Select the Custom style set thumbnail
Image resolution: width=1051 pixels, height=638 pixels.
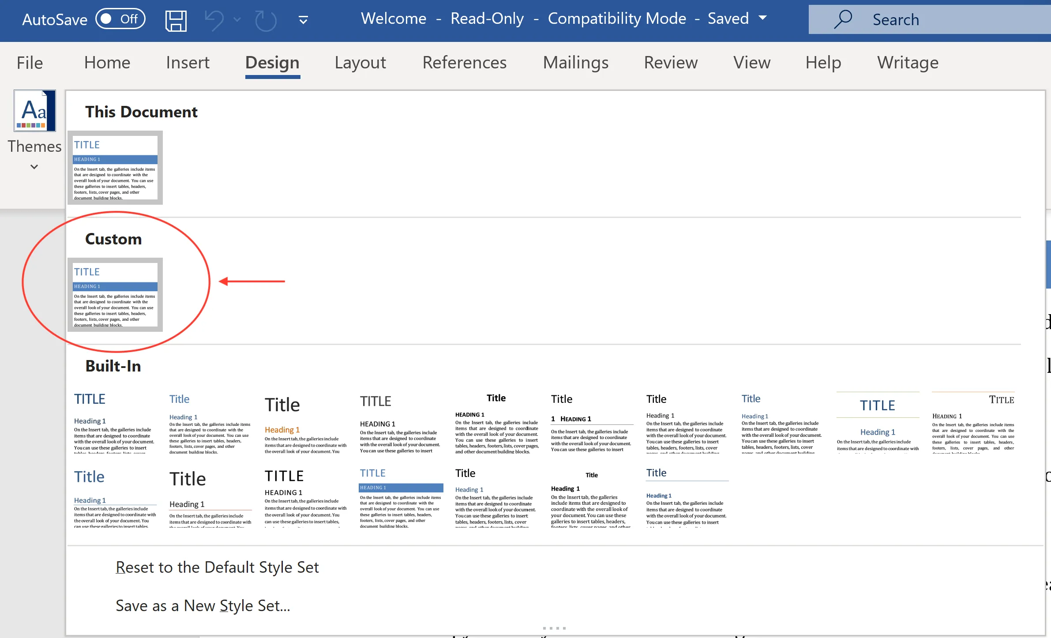click(x=115, y=295)
